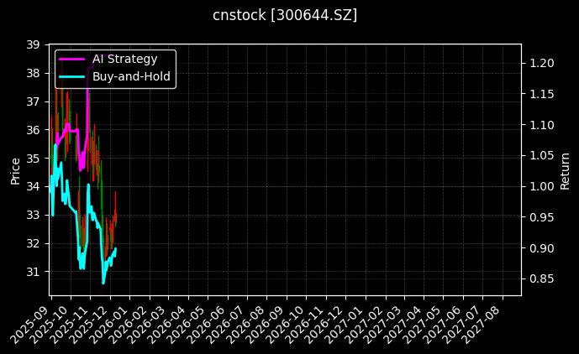Click the date label 2026-03
Screen dimensions: 579x354
(148, 324)
